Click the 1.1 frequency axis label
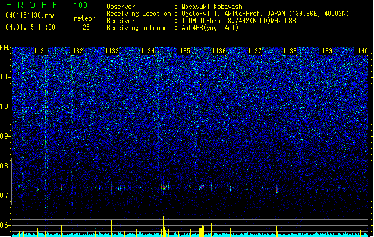This screenshot has width=374, height=237. 5,77
